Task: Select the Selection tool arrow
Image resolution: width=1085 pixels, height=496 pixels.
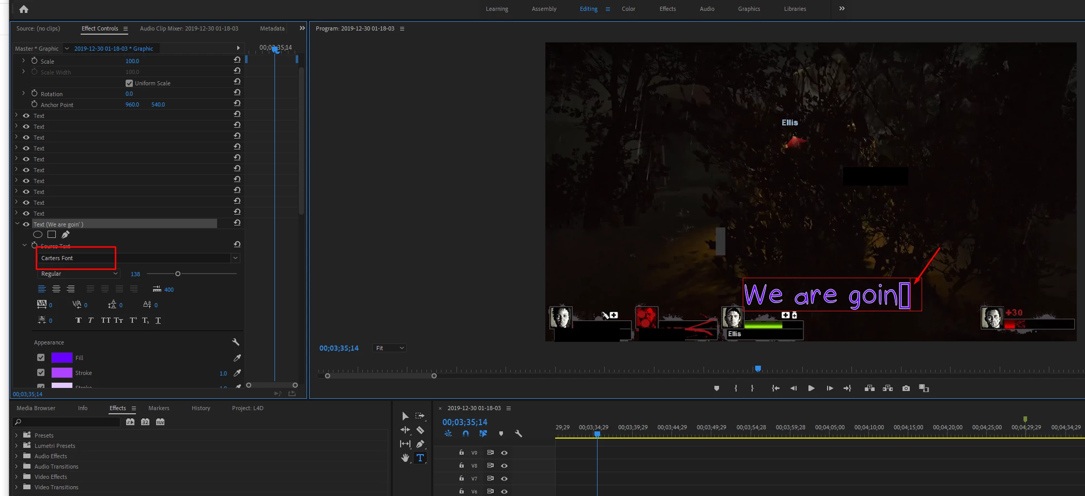Action: pos(405,416)
